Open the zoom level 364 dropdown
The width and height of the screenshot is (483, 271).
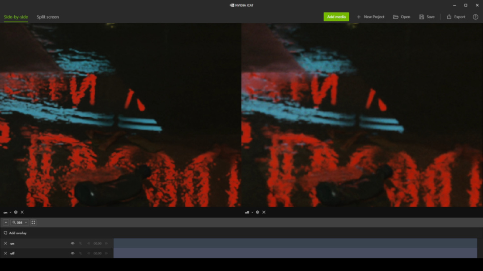20,222
